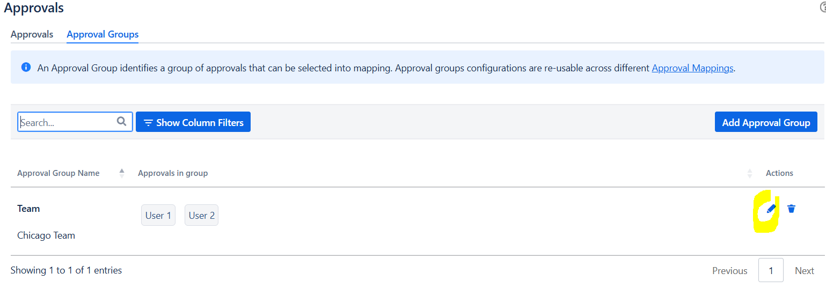Go to the Previous page
This screenshot has height=288, width=826.
pyautogui.click(x=729, y=271)
